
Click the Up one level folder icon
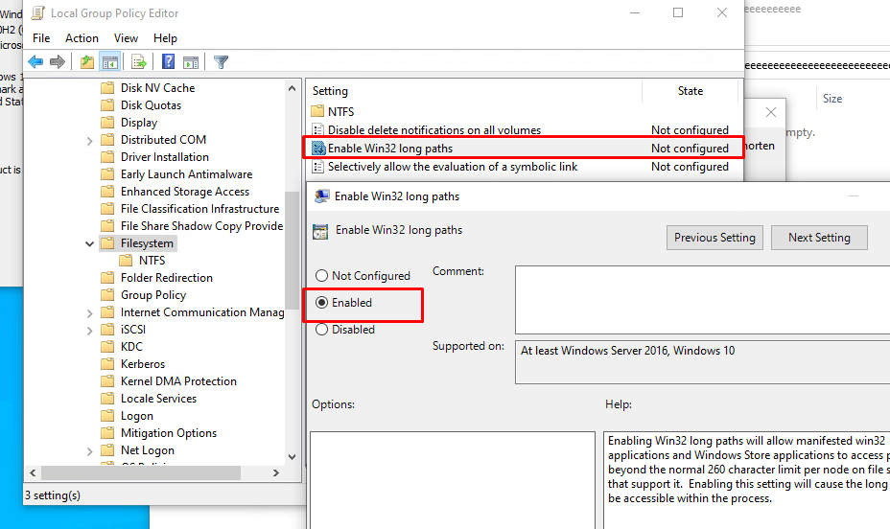click(x=87, y=62)
